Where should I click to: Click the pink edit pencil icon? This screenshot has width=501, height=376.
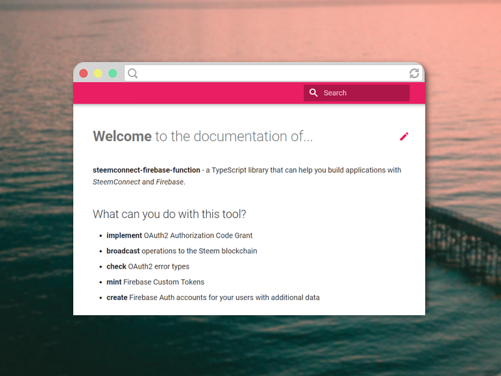(x=404, y=137)
